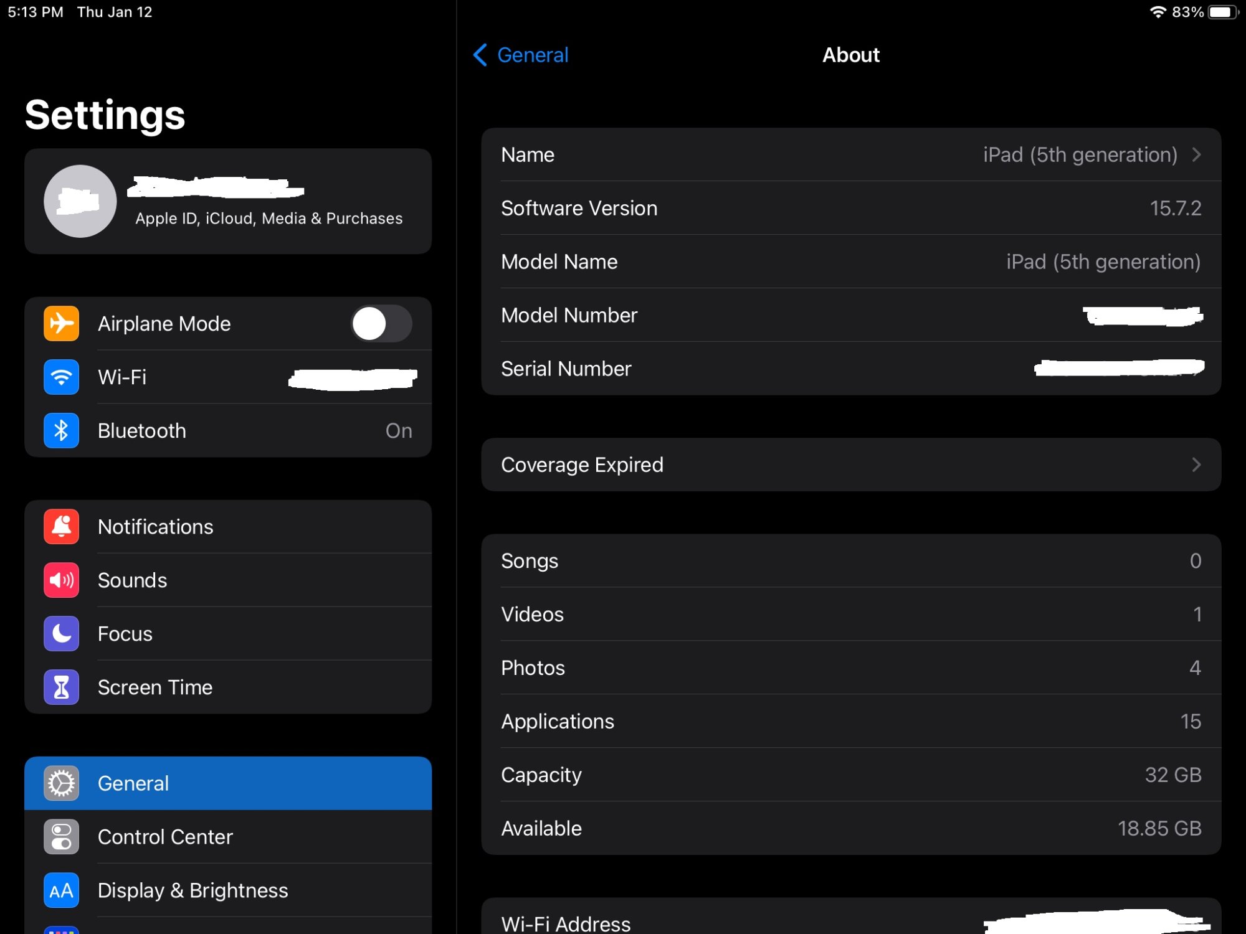This screenshot has height=934, width=1246.
Task: Tap the Focus moon icon
Action: coord(61,634)
